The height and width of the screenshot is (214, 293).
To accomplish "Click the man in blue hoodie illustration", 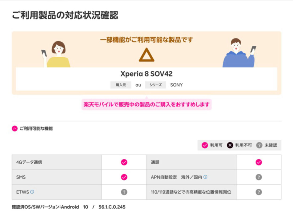I will 239,53.
